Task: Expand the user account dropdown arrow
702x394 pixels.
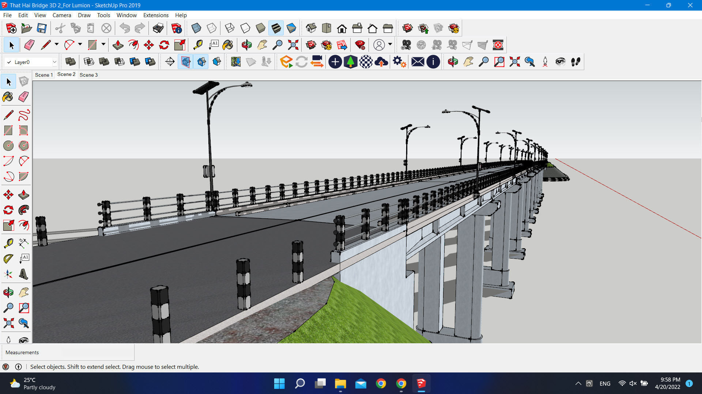Action: [x=390, y=45]
